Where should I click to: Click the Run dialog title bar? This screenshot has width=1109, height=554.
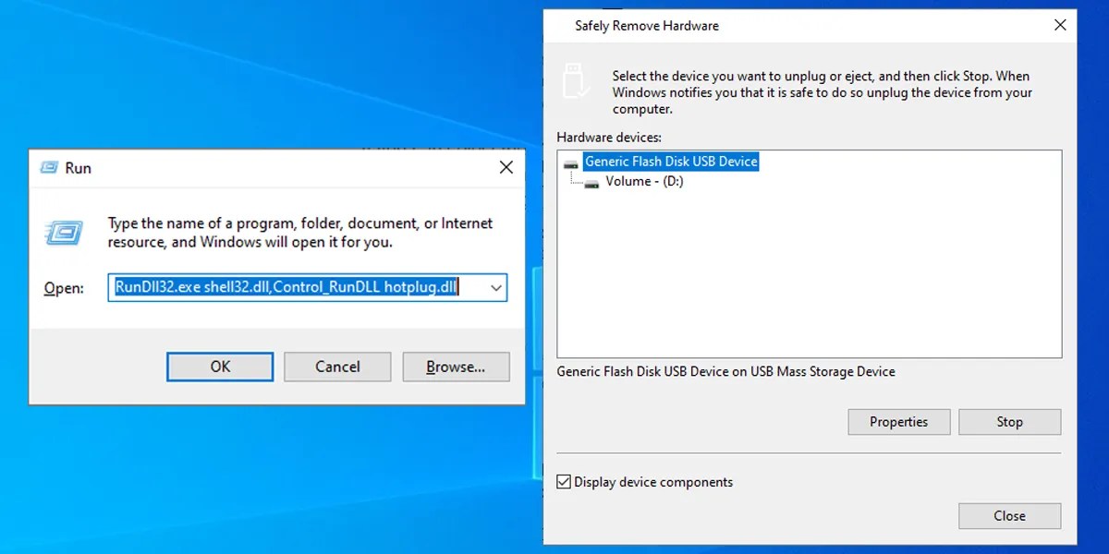[x=277, y=167]
